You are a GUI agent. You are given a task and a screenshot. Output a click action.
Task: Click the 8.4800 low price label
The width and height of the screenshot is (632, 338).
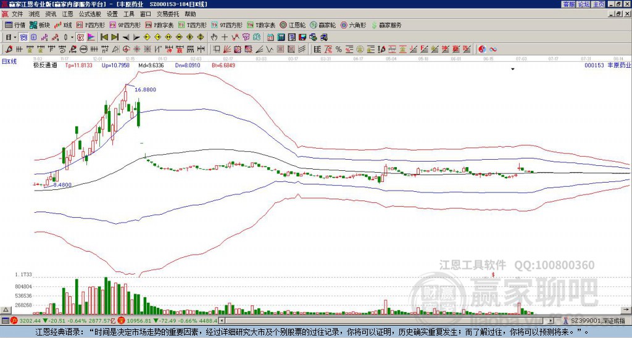(62, 185)
